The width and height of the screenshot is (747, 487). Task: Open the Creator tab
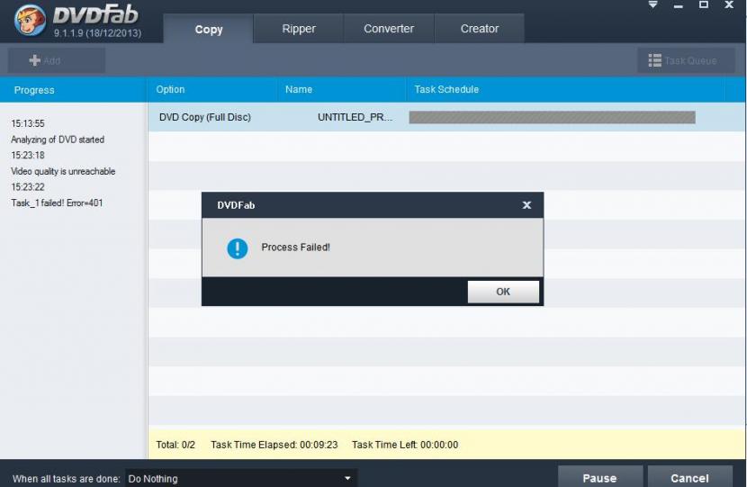click(480, 29)
